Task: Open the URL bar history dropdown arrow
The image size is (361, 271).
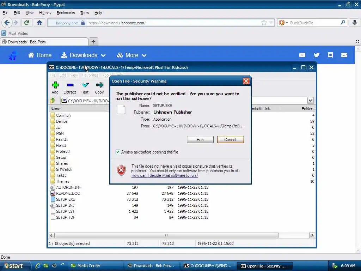Action: click(x=271, y=23)
